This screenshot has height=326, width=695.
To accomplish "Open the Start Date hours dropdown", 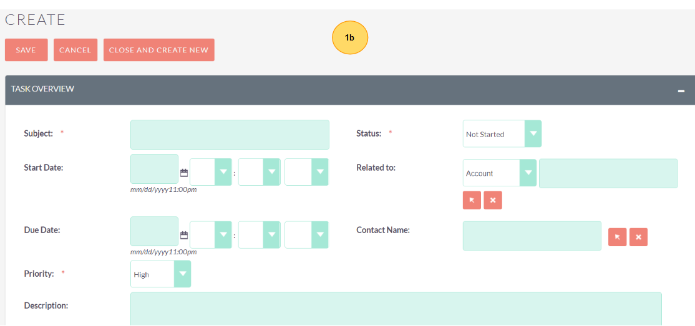I will pyautogui.click(x=210, y=172).
